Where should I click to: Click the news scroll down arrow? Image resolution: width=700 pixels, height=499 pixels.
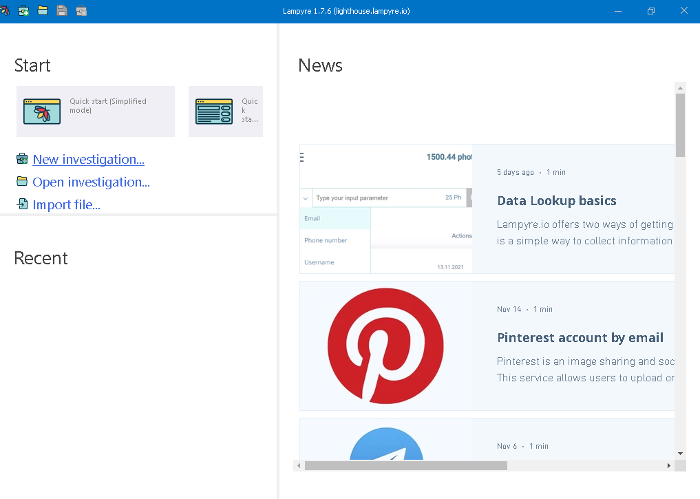680,454
